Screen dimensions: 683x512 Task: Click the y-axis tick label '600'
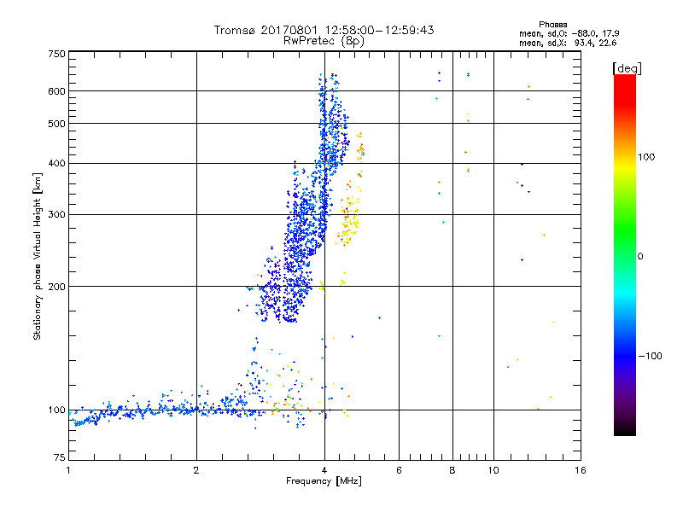pyautogui.click(x=57, y=91)
